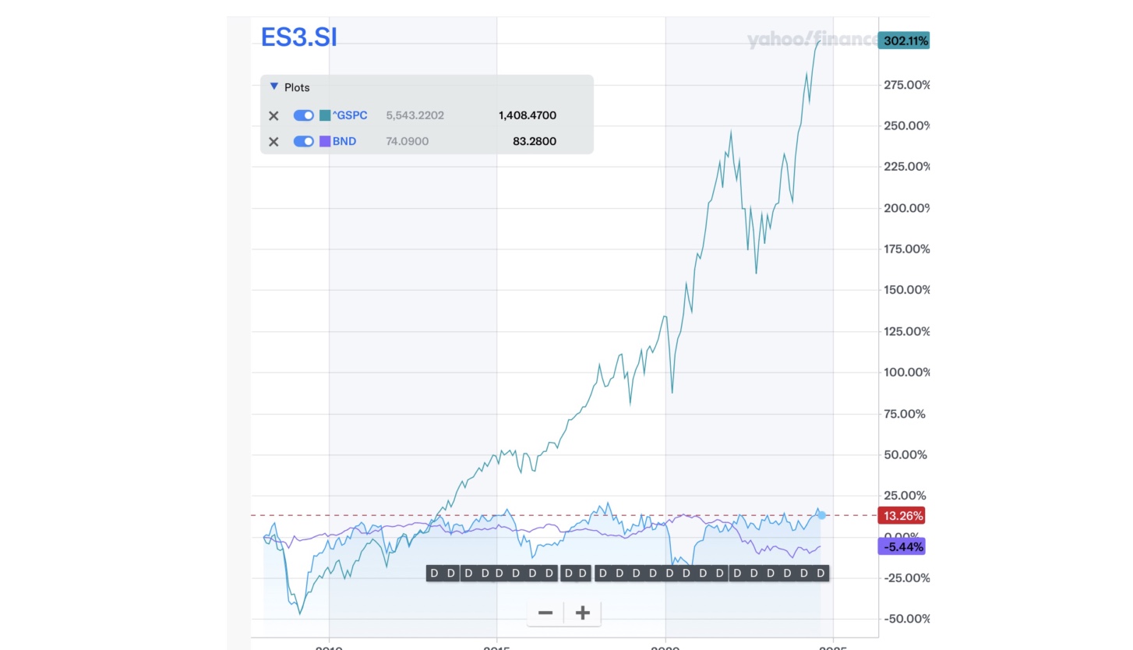Click the purple -5.44% value label

pos(903,547)
